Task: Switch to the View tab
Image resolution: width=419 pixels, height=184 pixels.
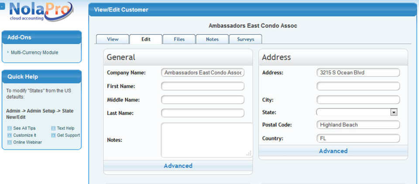Action: (x=113, y=39)
